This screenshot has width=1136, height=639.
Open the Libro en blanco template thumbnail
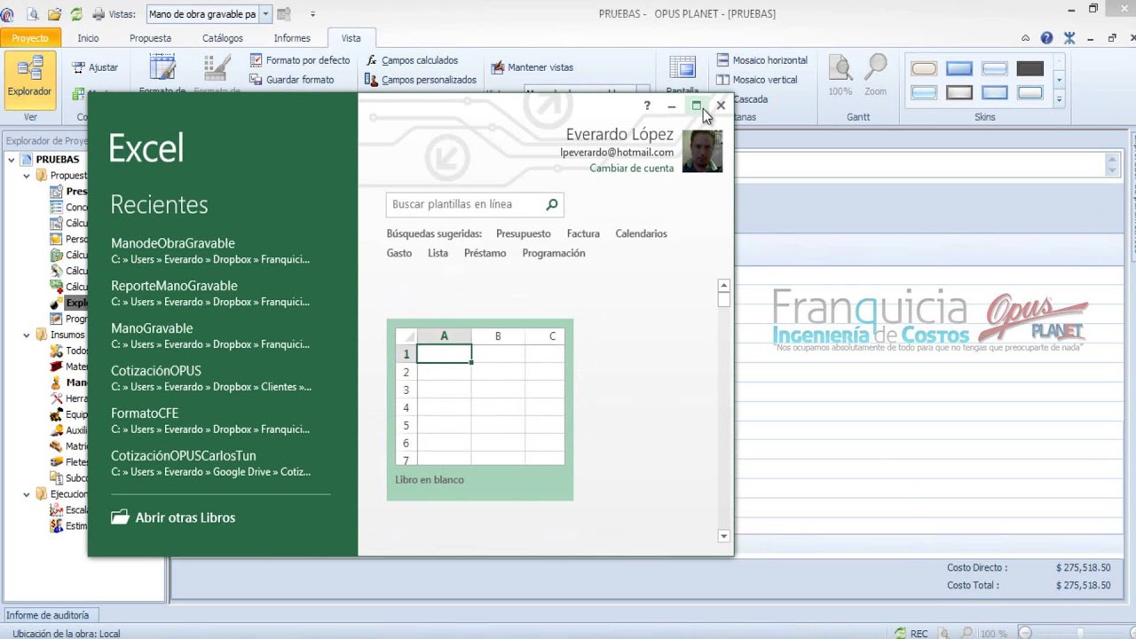479,409
